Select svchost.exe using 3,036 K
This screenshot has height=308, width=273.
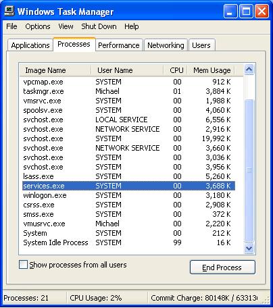tap(128, 157)
